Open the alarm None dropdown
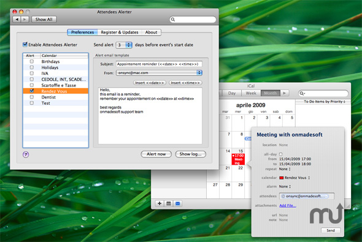The height and width of the screenshot is (242, 362). (285, 186)
